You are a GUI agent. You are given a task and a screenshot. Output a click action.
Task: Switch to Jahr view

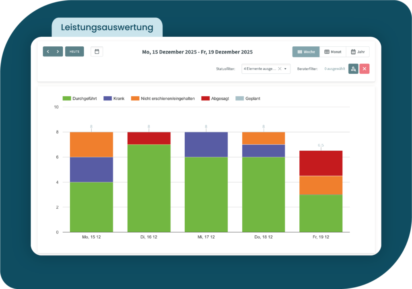coord(357,52)
